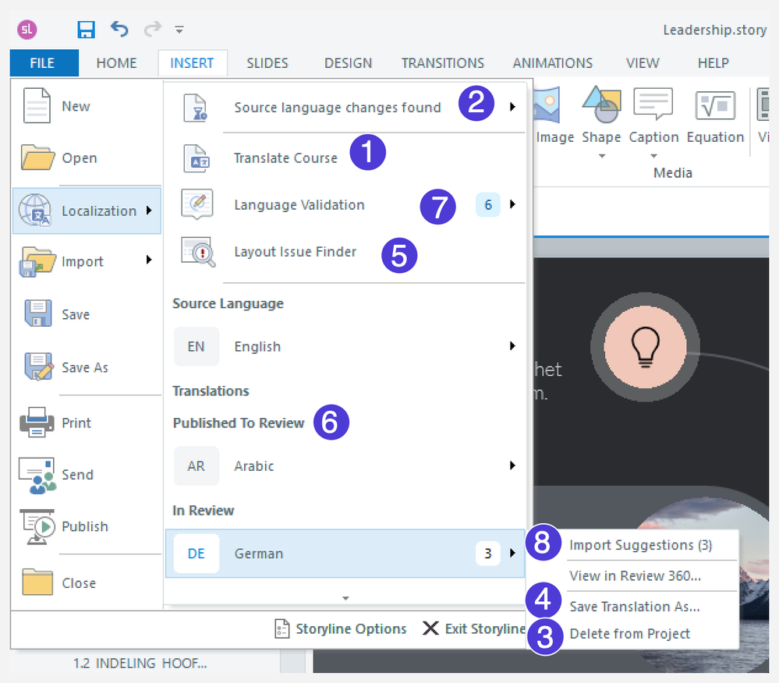This screenshot has height=683, width=779.
Task: Click the Shape ribbon icon
Action: [x=602, y=104]
